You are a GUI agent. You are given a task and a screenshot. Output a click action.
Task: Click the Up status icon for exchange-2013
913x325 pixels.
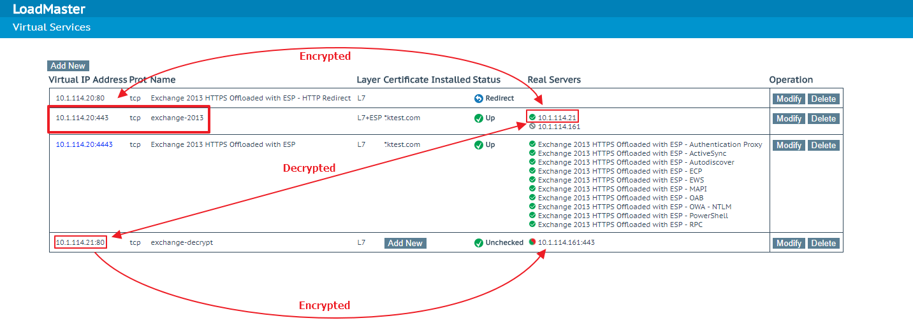479,118
